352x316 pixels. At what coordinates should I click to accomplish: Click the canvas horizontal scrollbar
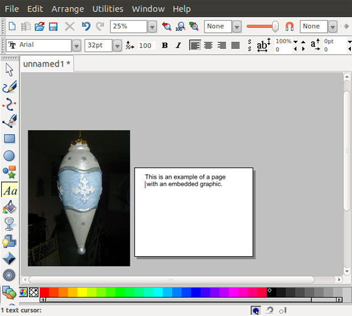pyautogui.click(x=171, y=280)
